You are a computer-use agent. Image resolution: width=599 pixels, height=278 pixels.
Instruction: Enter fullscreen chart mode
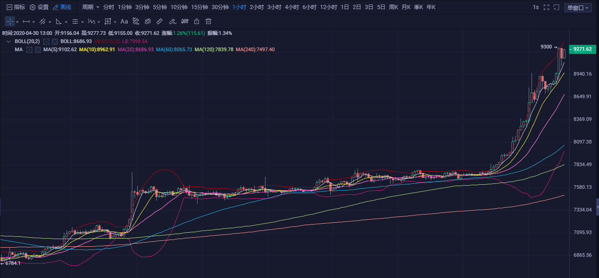(546, 7)
